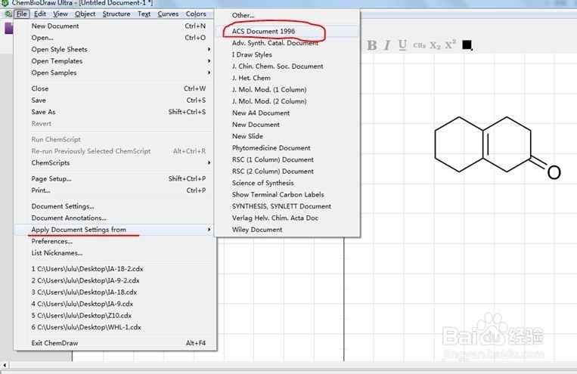Viewport: 577px width, 374px height.
Task: Apply Science of Synthesis settings
Action: click(287, 183)
